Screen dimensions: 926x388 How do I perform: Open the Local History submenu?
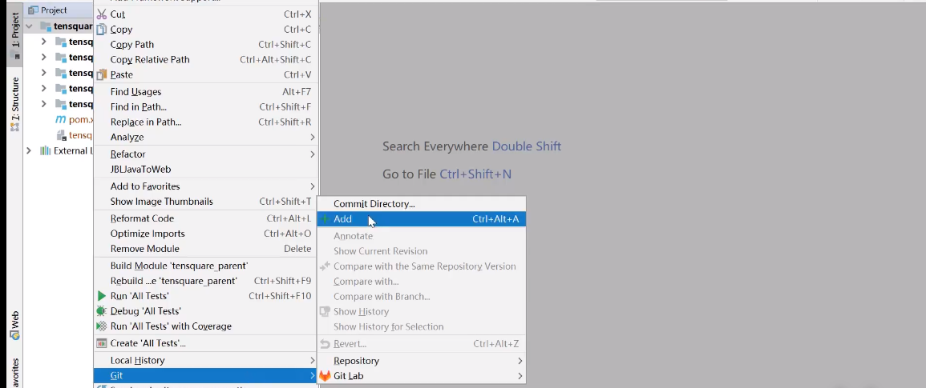[206, 360]
